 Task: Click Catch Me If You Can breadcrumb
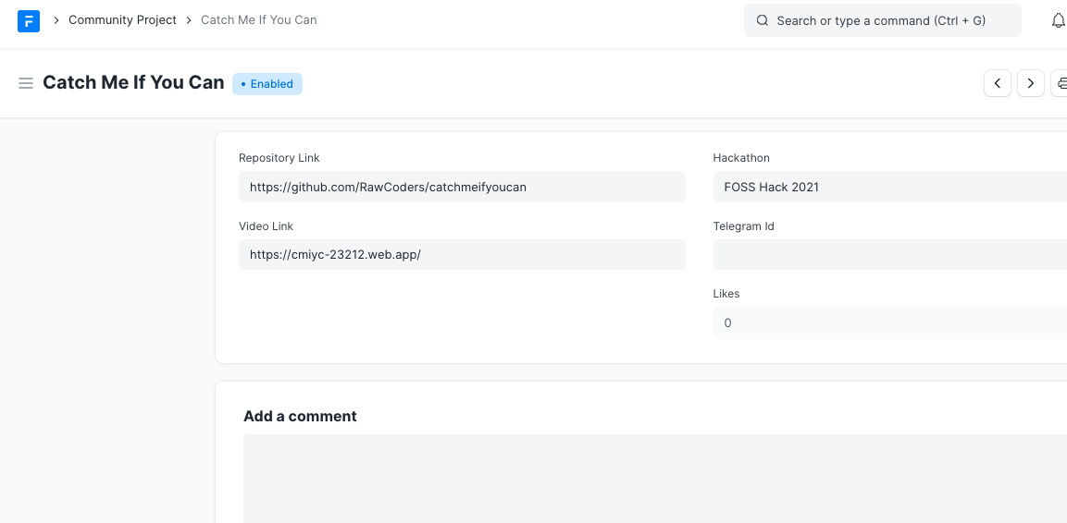pos(258,20)
